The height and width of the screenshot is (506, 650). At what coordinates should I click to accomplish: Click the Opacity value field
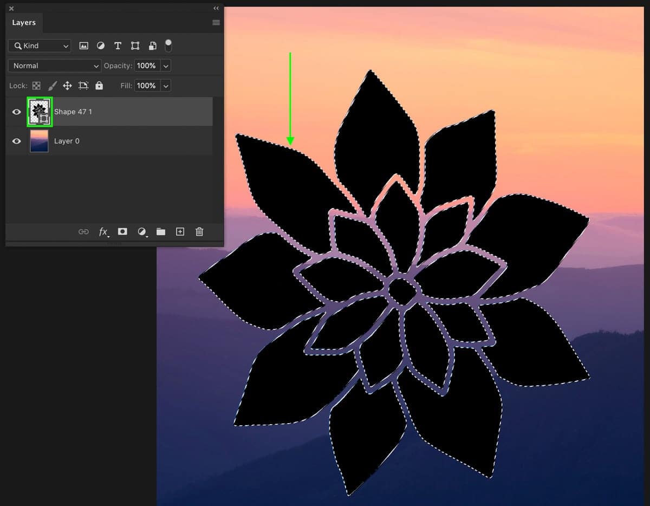[x=147, y=66]
